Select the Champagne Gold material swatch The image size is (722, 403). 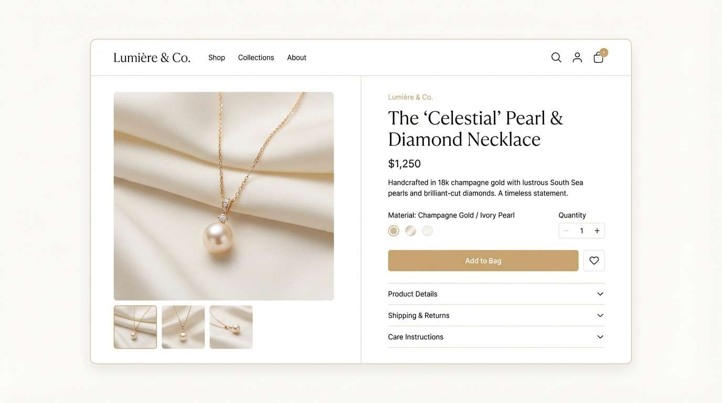[392, 230]
